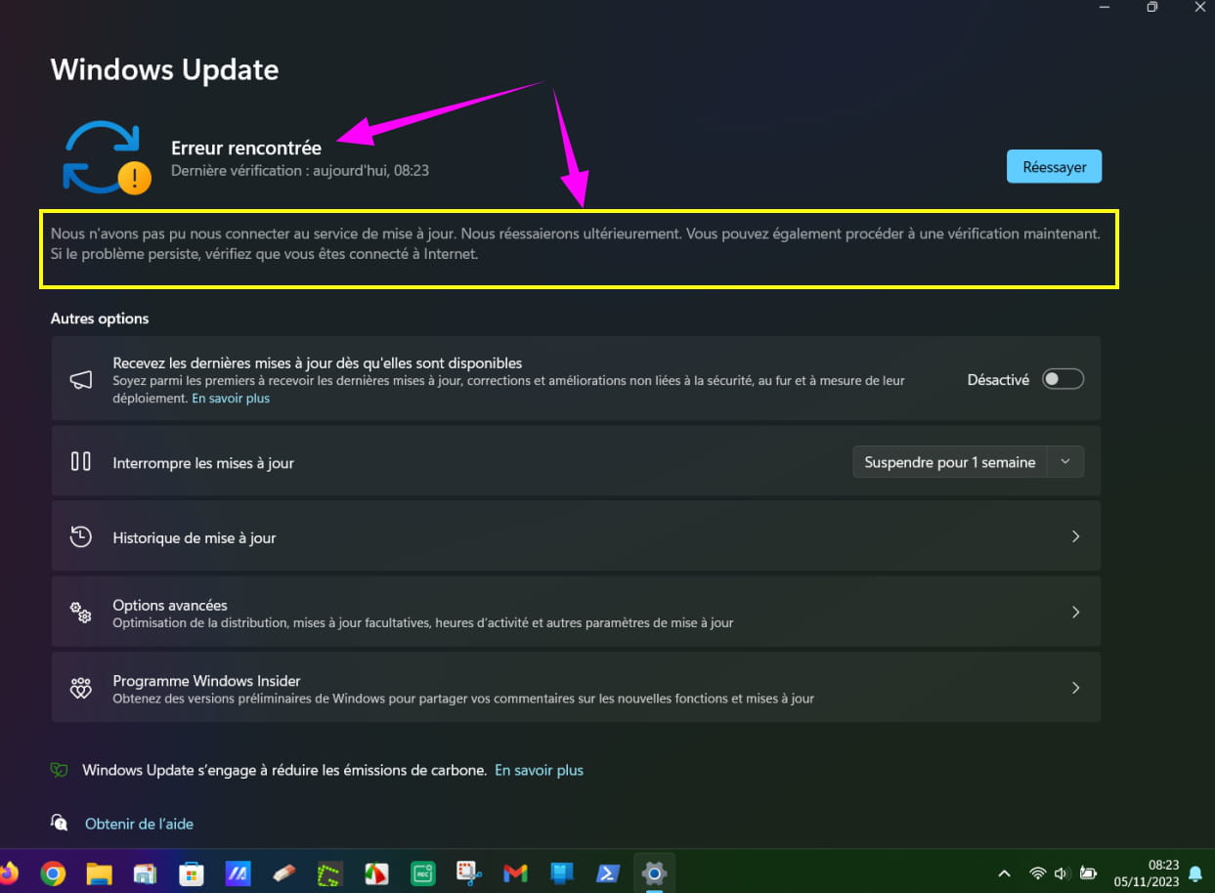
Task: Expand the Options avancées chevron
Action: tap(1075, 612)
